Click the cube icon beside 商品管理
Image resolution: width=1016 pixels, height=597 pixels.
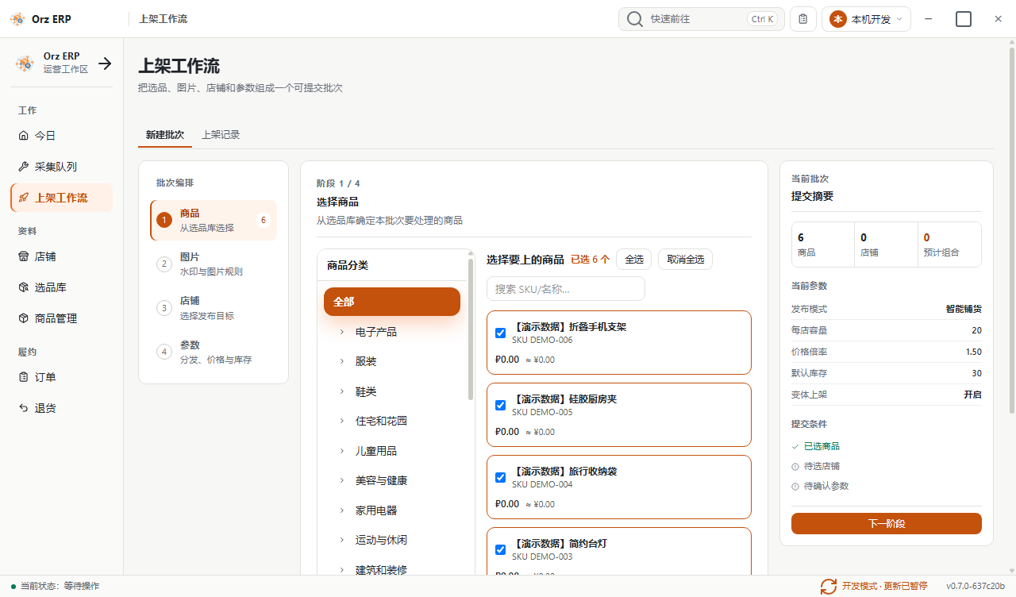[x=23, y=318]
